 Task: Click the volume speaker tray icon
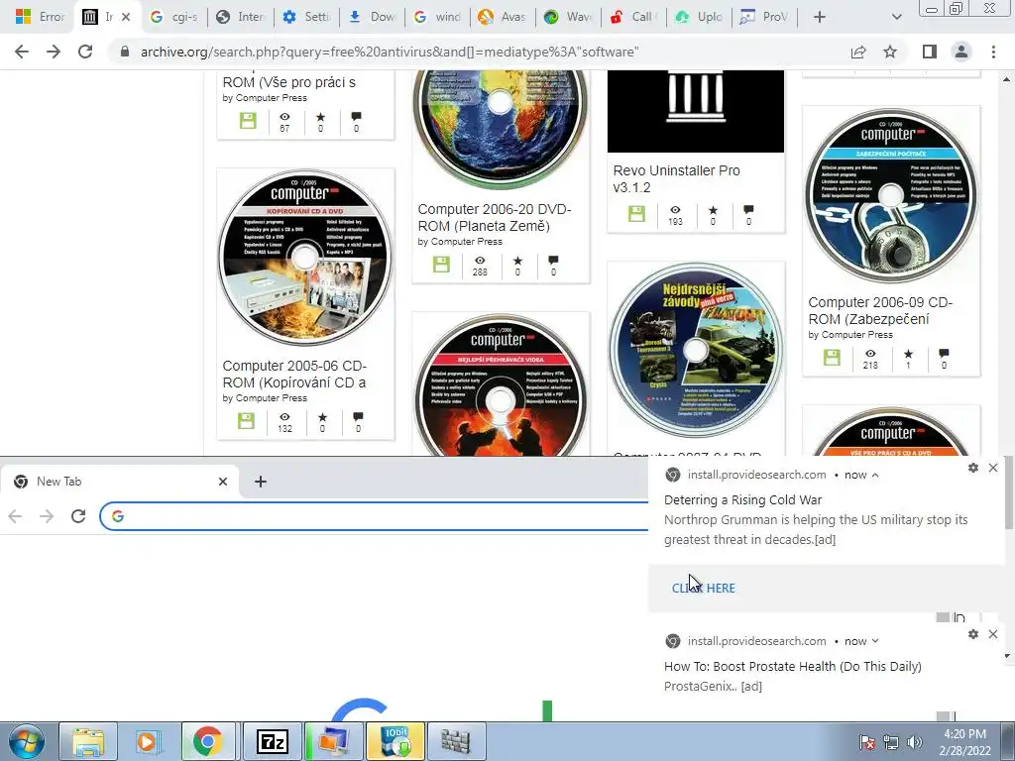(x=915, y=742)
